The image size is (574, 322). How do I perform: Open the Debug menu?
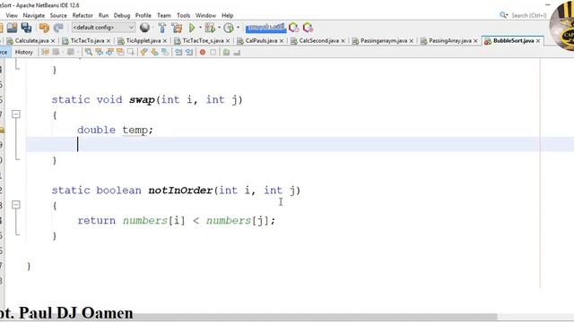[122, 15]
